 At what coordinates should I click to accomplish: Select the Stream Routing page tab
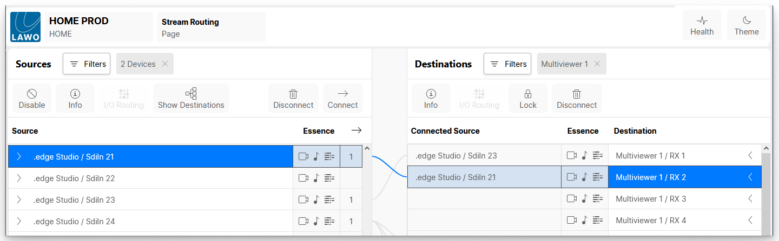tap(211, 27)
